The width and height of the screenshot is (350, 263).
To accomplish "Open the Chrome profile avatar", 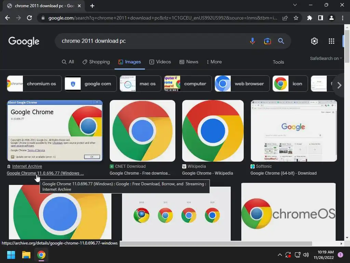I will [x=332, y=18].
